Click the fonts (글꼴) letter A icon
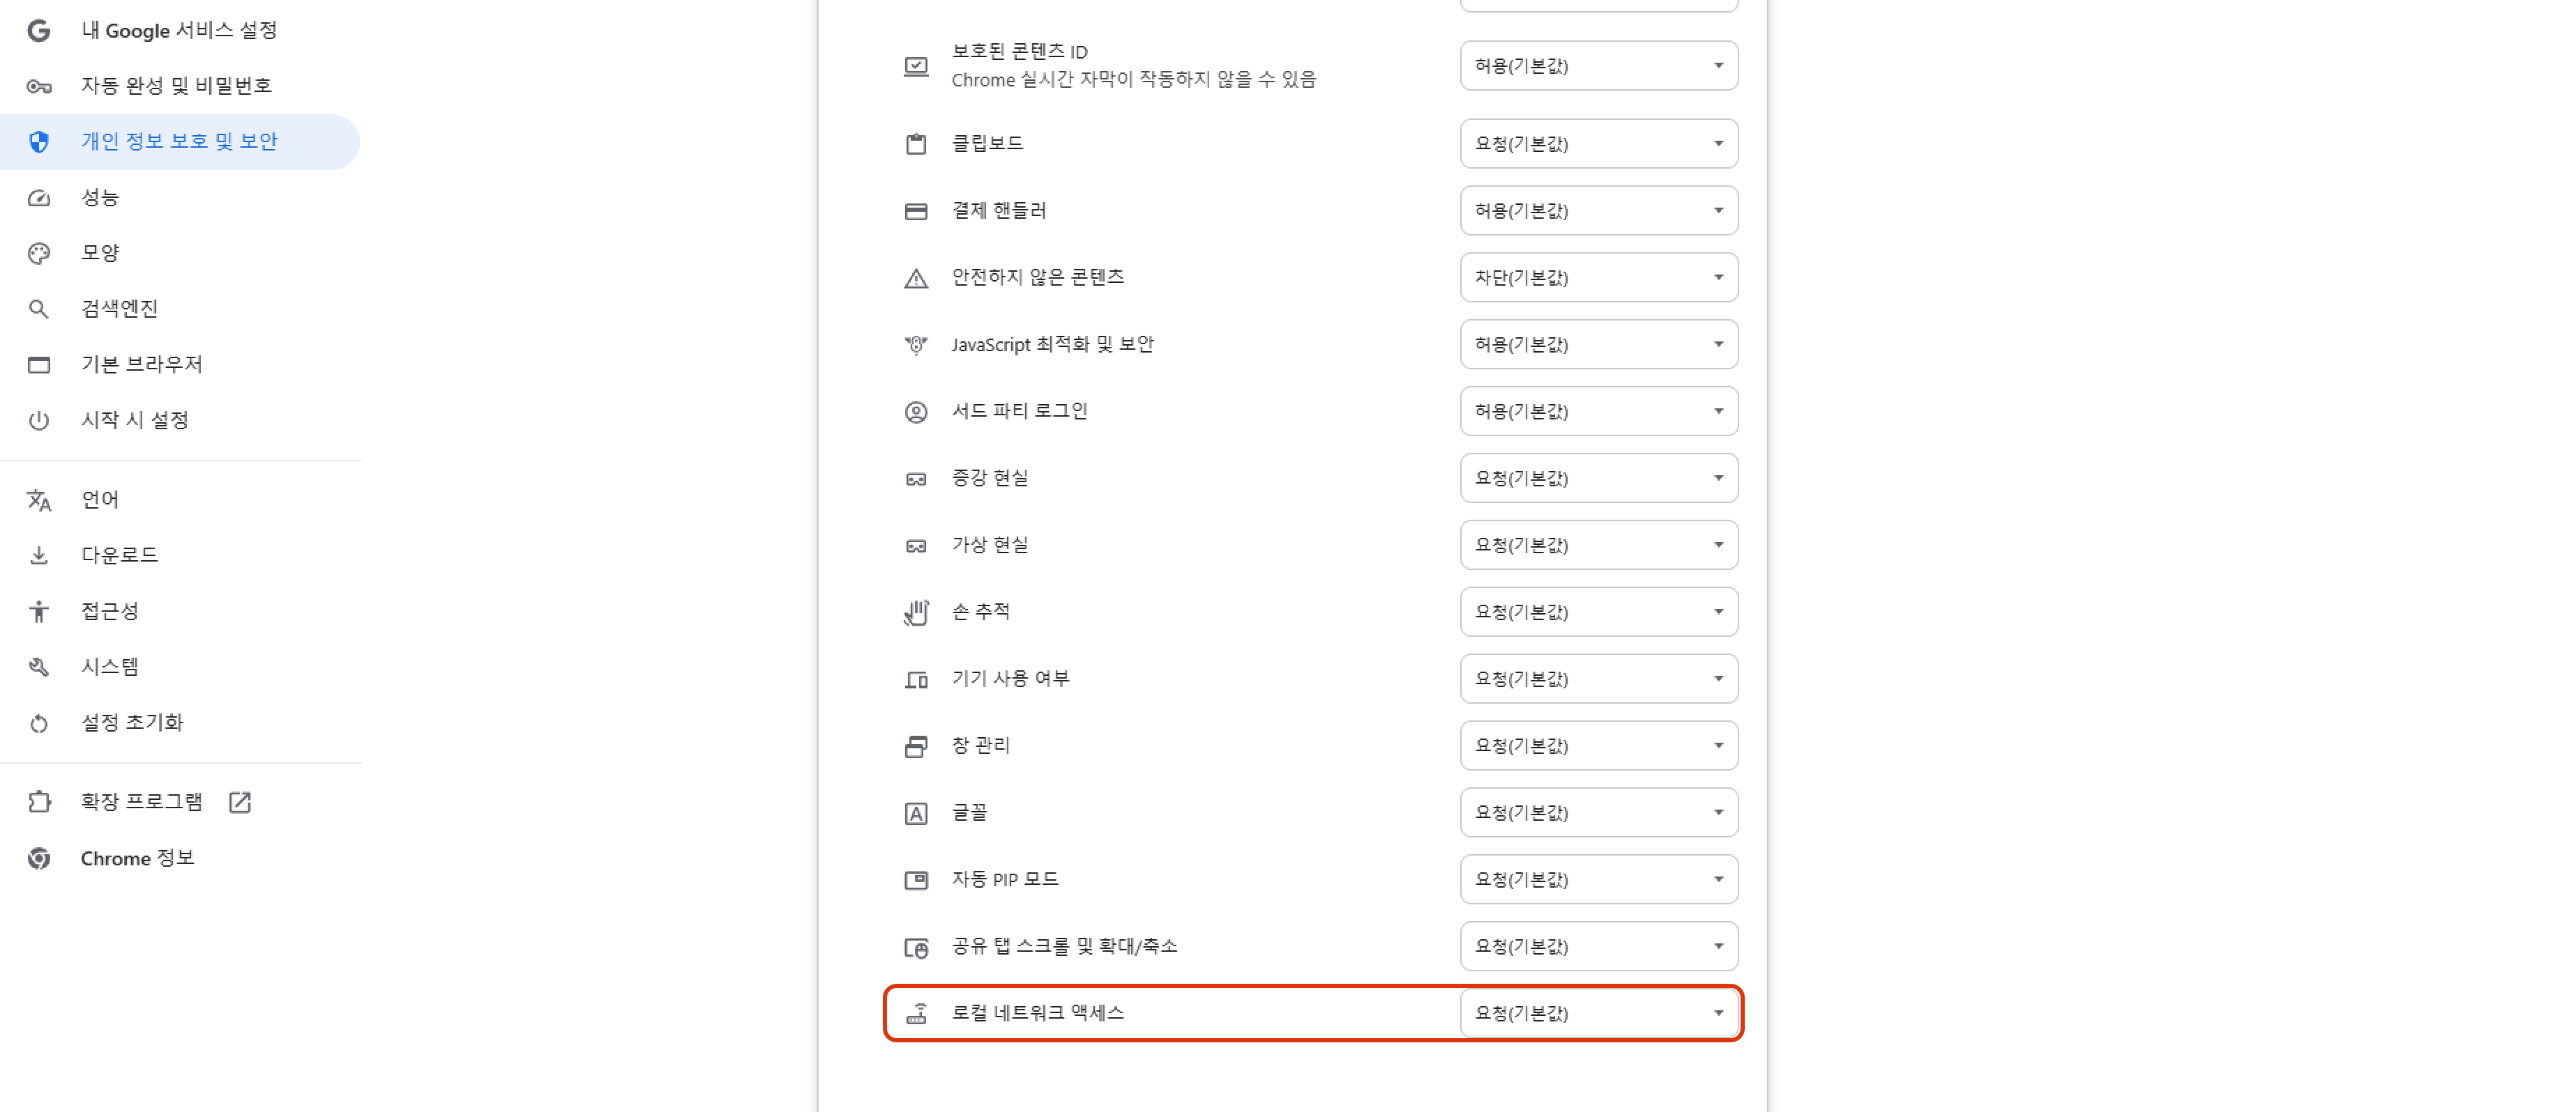 click(915, 813)
